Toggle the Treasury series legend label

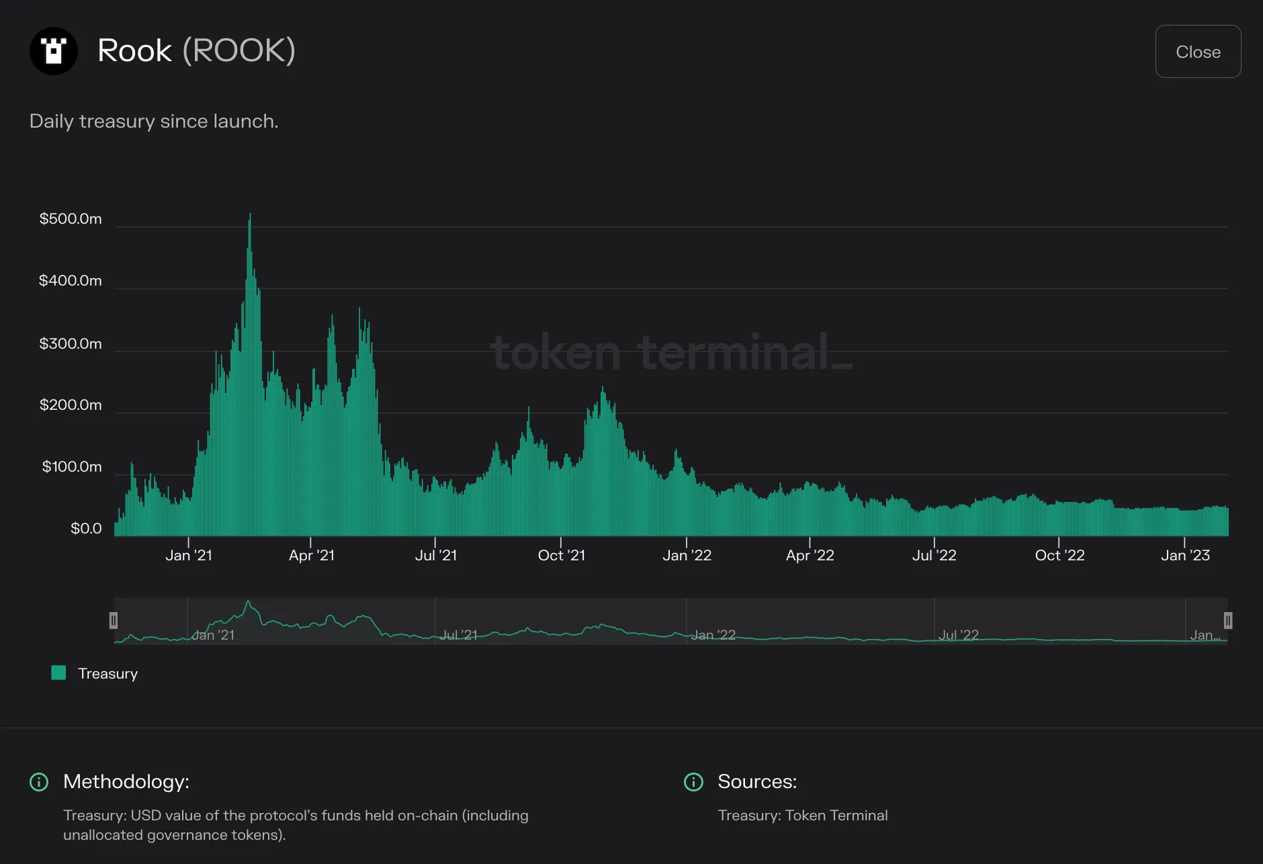[107, 673]
